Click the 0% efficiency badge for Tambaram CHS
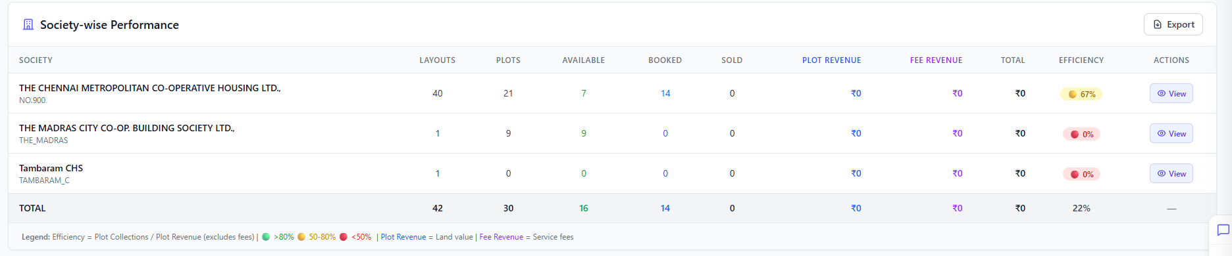The width and height of the screenshot is (1232, 256). (x=1081, y=174)
